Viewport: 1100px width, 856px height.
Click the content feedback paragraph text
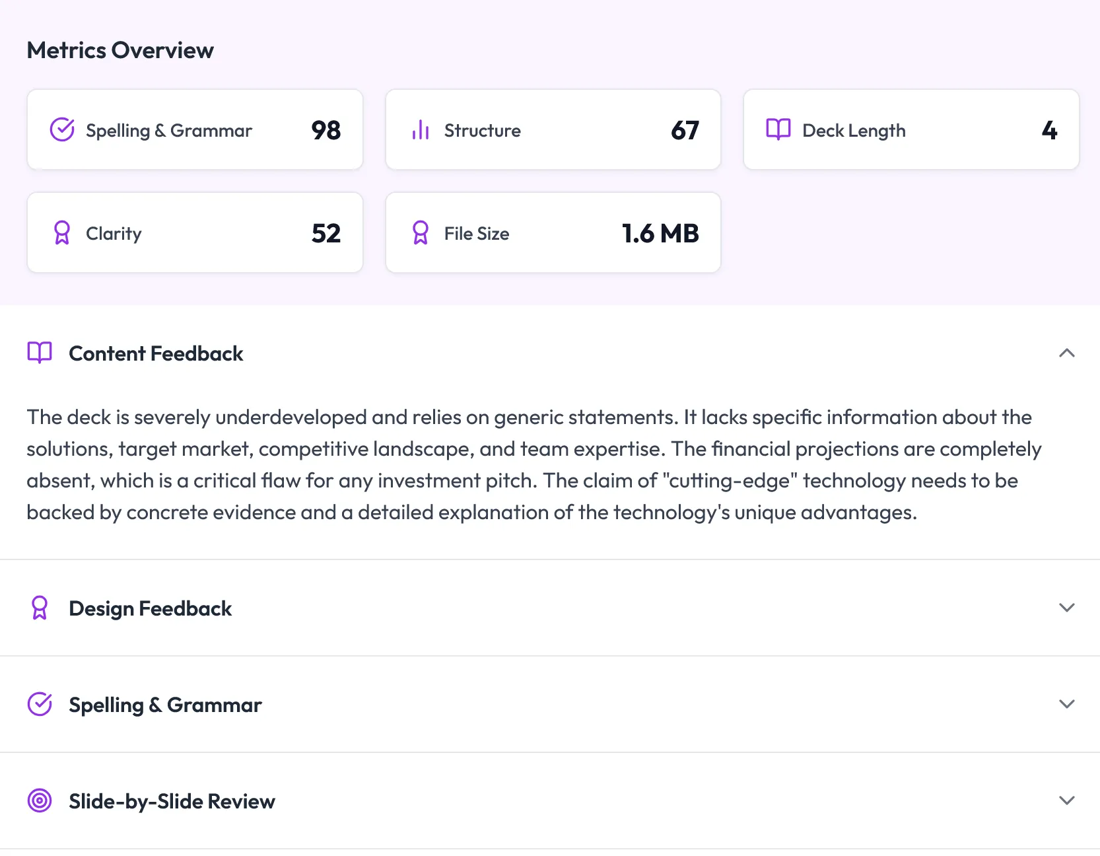[x=533, y=464]
